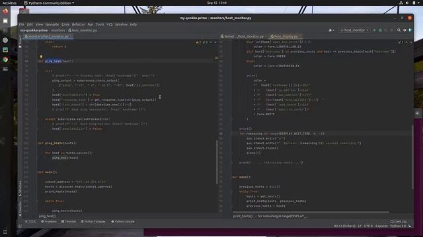Screen dimensions: 423x237
Task: Click vertical scrollbar of left editor
Action: coord(217,162)
